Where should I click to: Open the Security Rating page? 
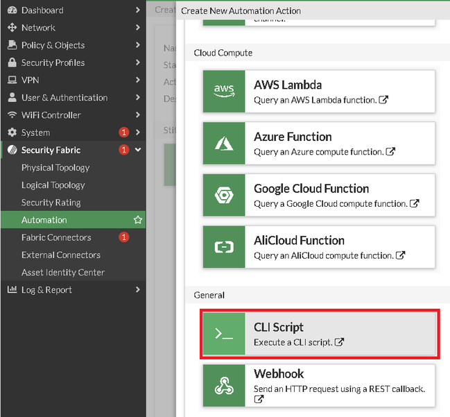(51, 203)
